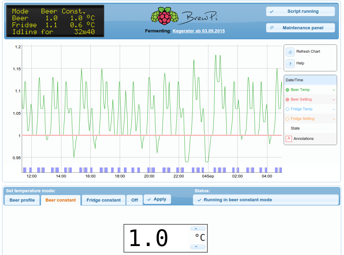
Task: Click the green Beer Temp legend dot
Action: (287, 90)
